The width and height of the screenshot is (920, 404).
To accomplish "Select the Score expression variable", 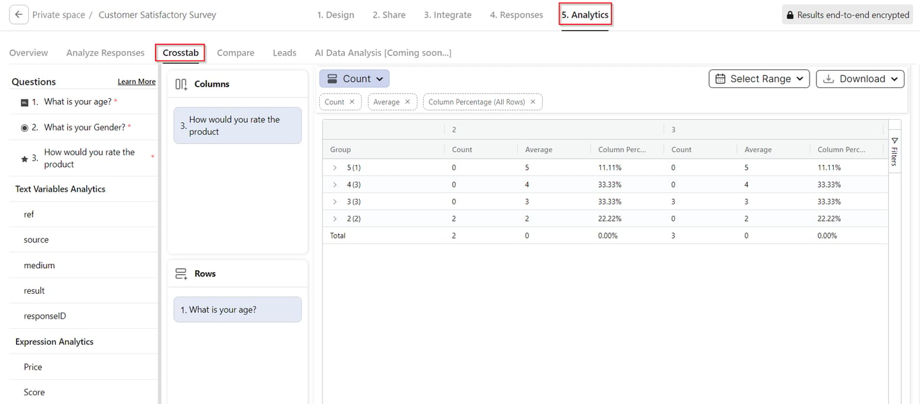I will tap(34, 392).
